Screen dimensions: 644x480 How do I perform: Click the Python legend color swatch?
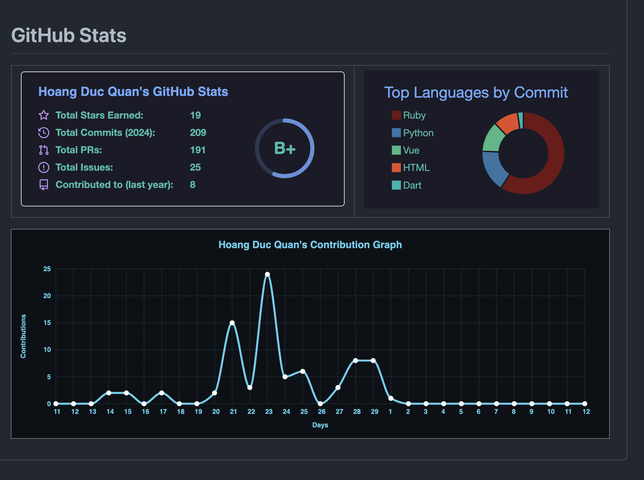pyautogui.click(x=396, y=133)
